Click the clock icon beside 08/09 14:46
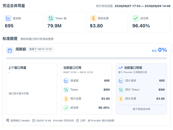The width and height of the screenshot is (173, 130). [34, 120]
